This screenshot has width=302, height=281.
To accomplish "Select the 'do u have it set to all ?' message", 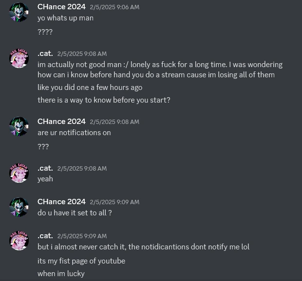I will pyautogui.click(x=75, y=213).
